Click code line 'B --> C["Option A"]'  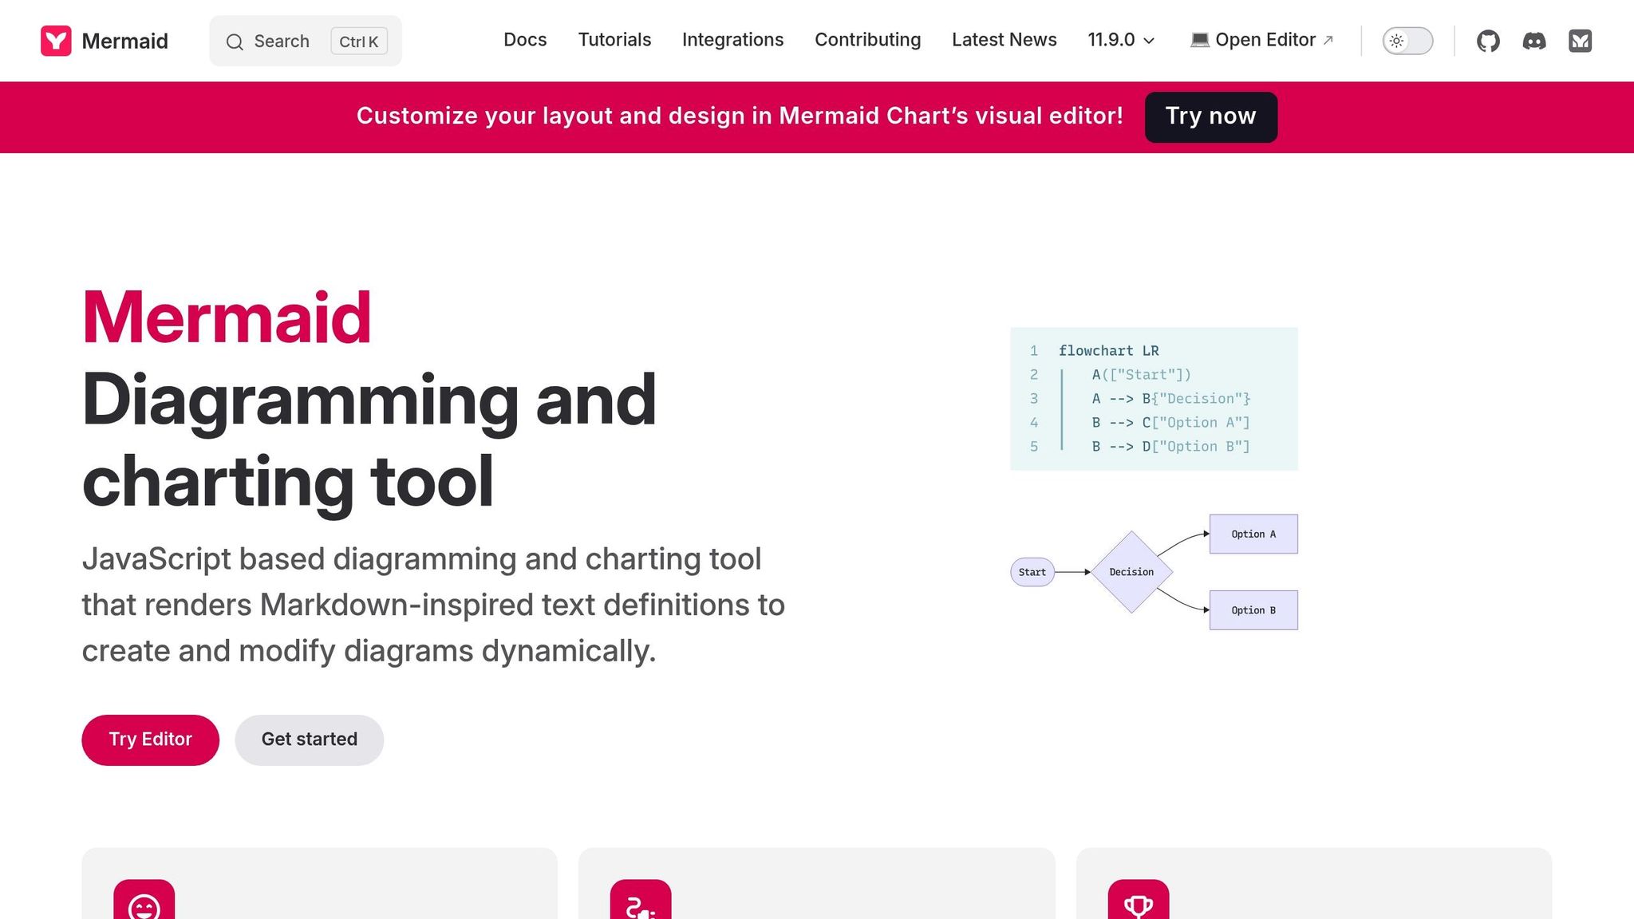pos(1170,422)
